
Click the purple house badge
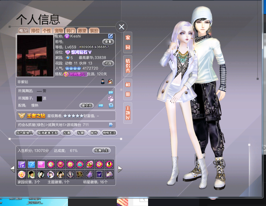pyautogui.click(x=22, y=164)
